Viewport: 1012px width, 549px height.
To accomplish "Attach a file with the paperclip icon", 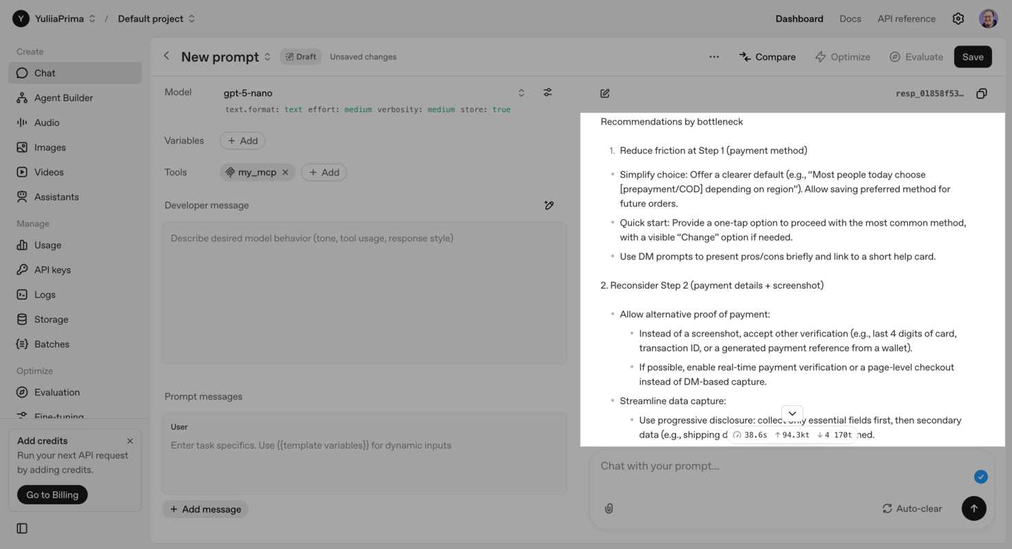I will coord(609,508).
